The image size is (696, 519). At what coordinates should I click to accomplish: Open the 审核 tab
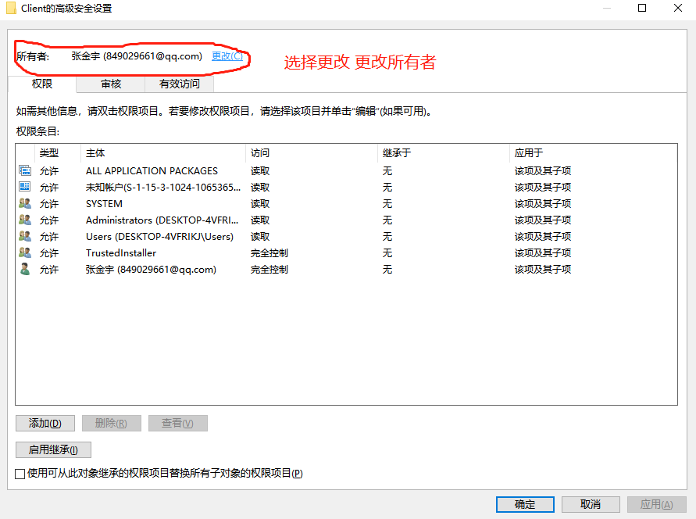[111, 84]
